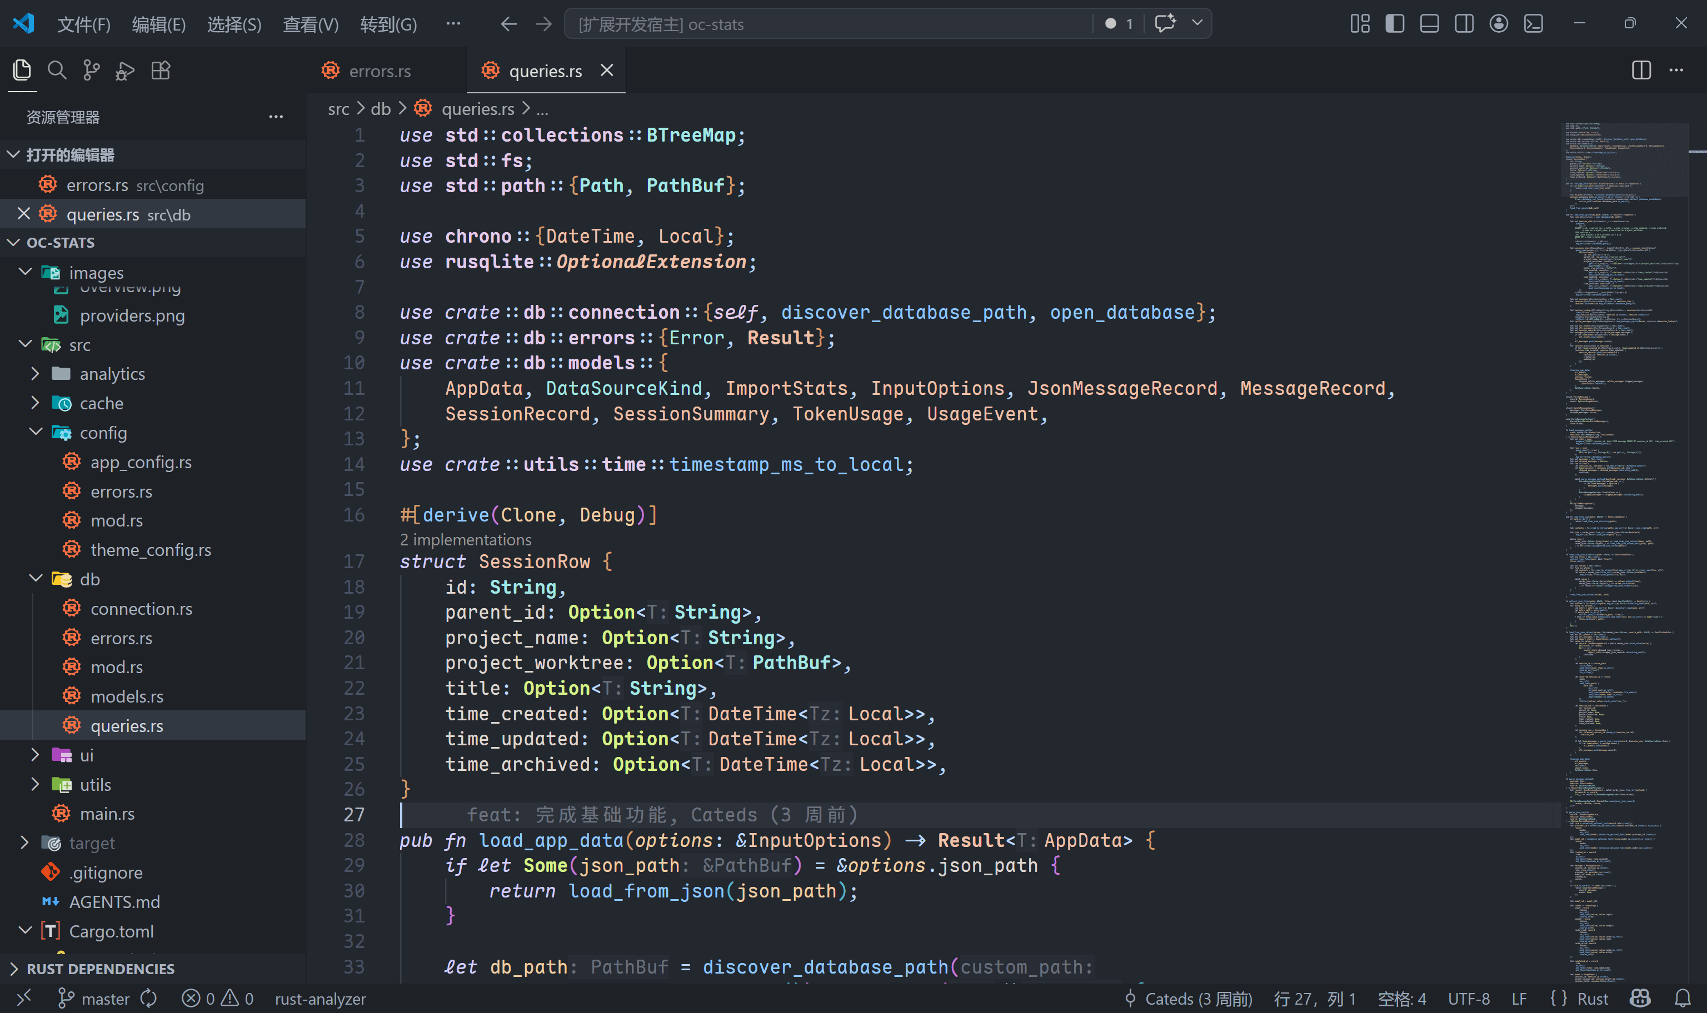Screen dimensions: 1707x1013
Task: Open the Search view icon
Action: [57, 71]
